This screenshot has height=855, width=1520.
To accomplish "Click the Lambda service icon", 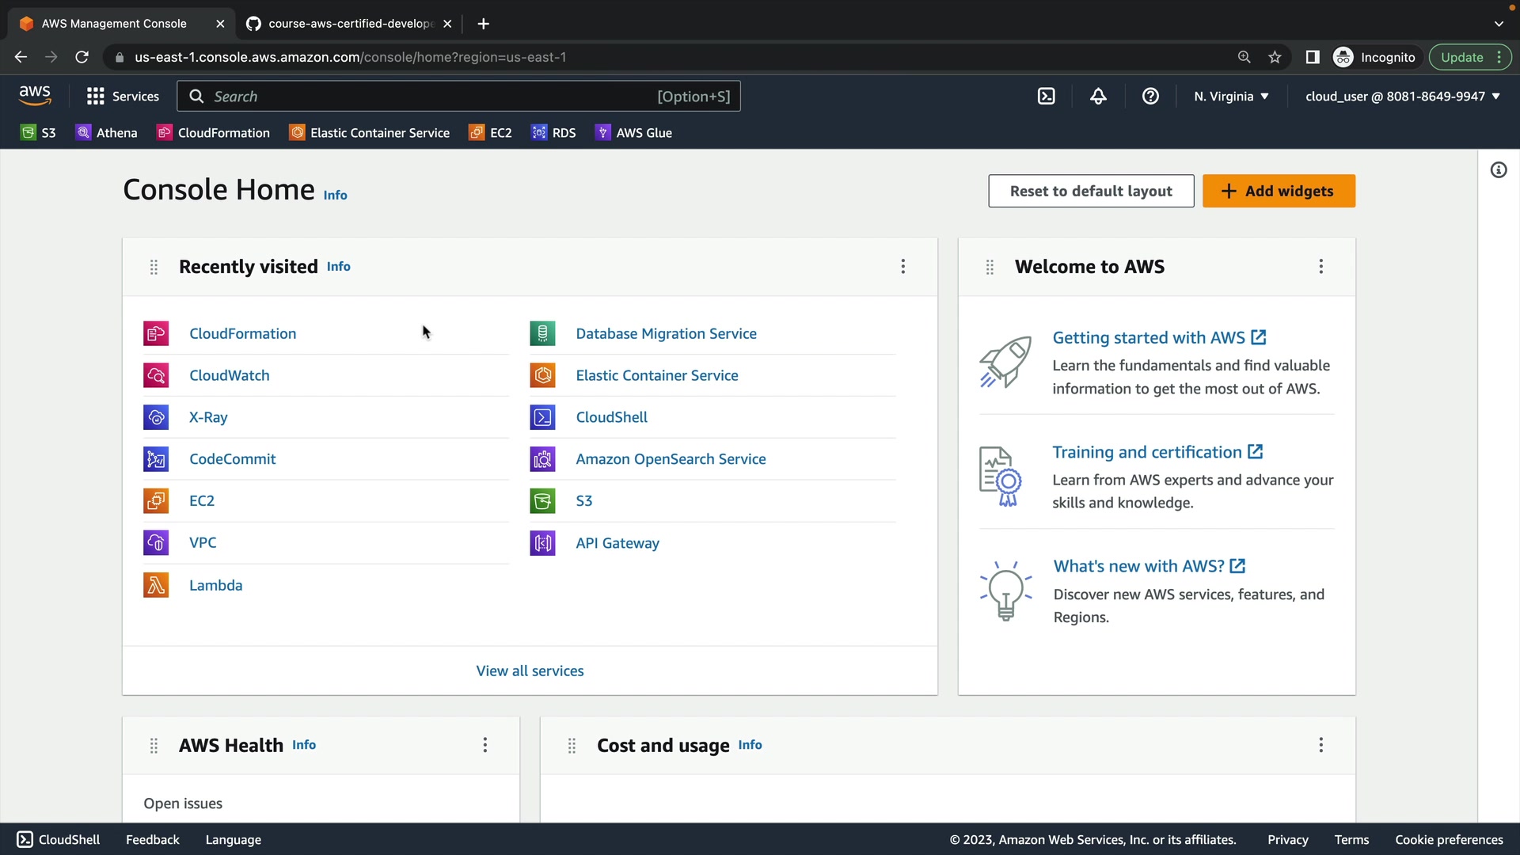I will (156, 585).
